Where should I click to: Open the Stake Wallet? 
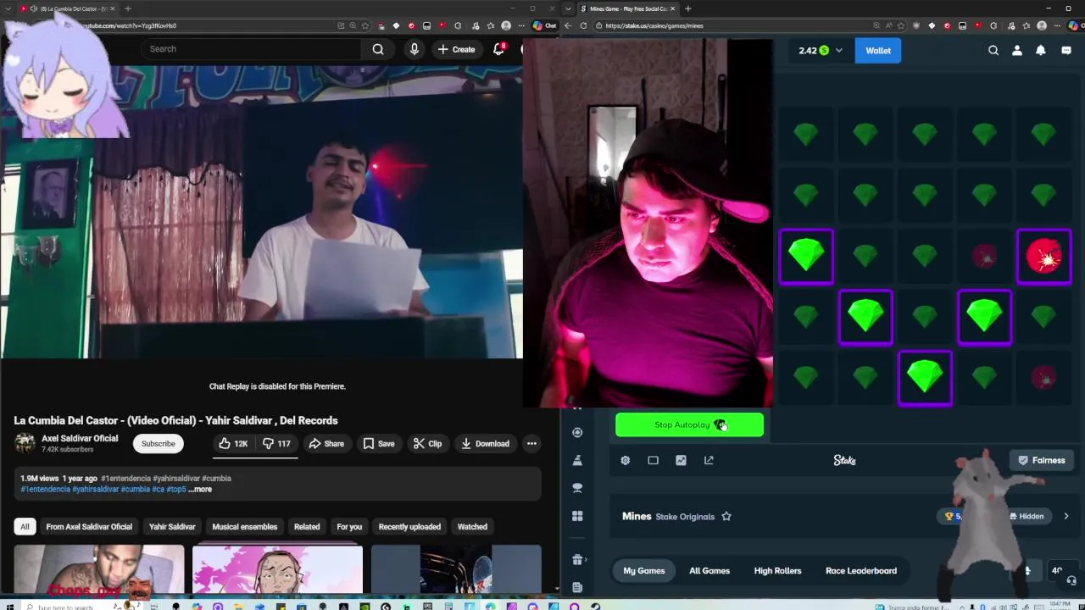(878, 51)
